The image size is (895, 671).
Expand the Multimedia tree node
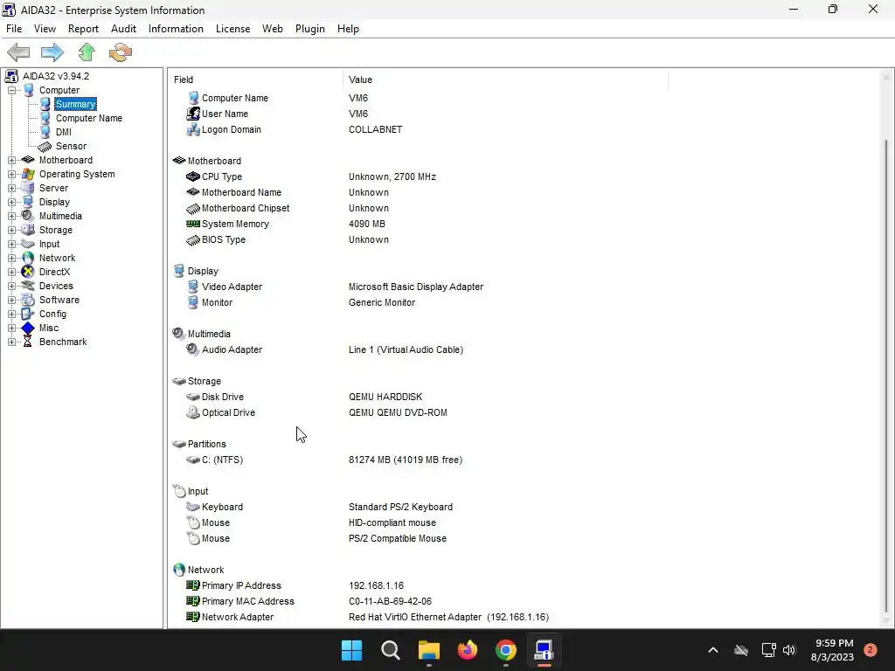point(11,217)
